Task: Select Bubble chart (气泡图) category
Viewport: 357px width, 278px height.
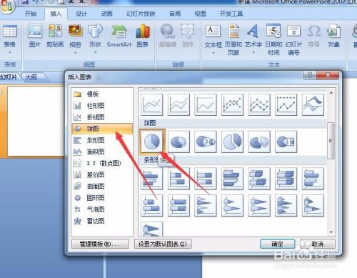Action: point(102,209)
